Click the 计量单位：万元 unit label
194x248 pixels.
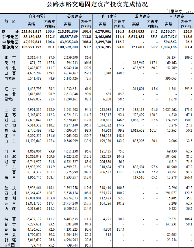pyautogui.click(x=180, y=11)
